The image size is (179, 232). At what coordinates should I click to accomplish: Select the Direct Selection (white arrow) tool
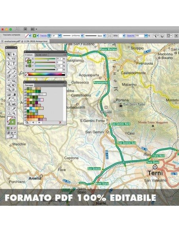[x=14, y=54]
